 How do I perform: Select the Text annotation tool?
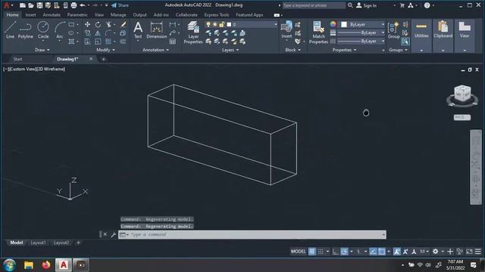[x=138, y=30]
